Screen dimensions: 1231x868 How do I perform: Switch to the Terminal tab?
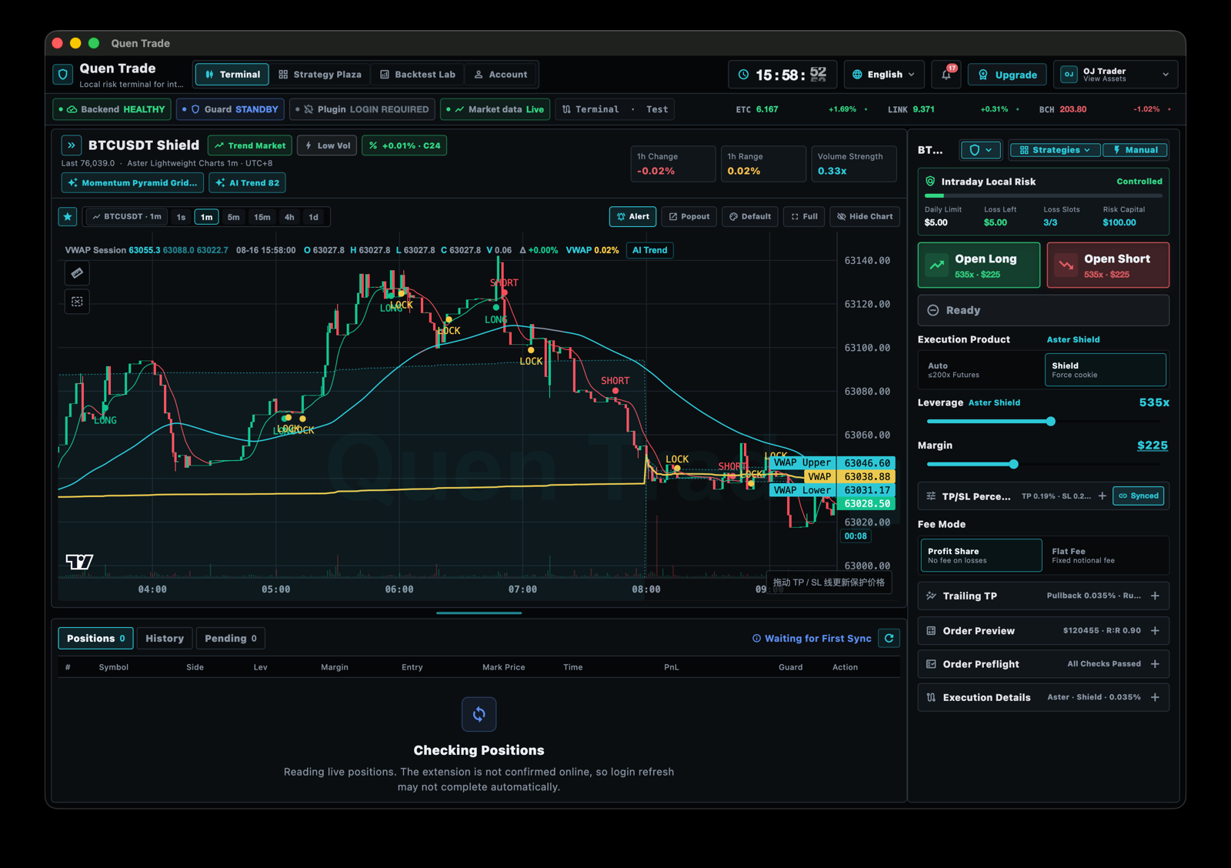point(232,75)
